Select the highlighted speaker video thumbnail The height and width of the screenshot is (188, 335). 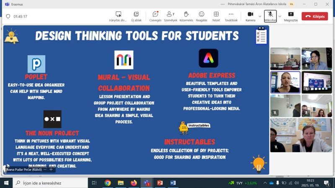(285, 82)
